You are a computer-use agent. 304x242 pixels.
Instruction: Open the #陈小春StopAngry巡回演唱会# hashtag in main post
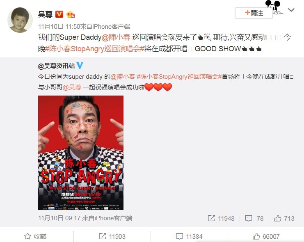[95, 49]
